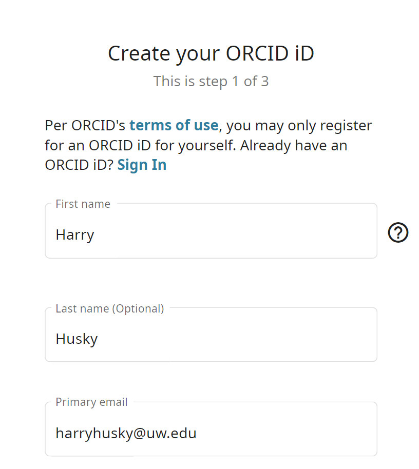Click the "Already have an" sentence text

click(x=294, y=145)
